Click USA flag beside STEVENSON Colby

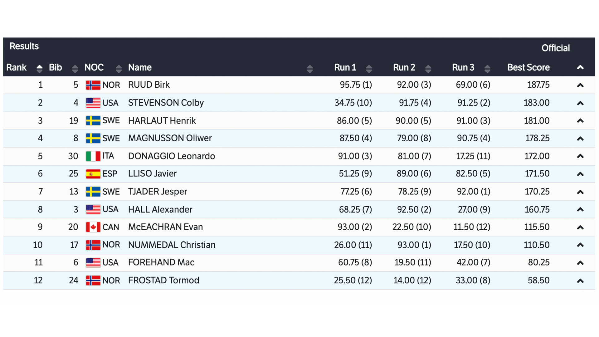(x=93, y=103)
